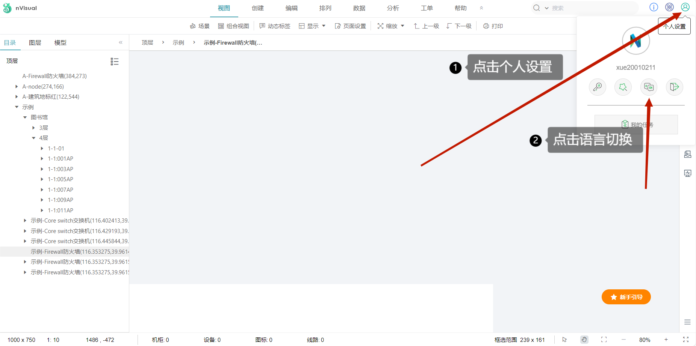This screenshot has width=696, height=346.
Task: Click the nVisual logo
Action: click(x=20, y=8)
